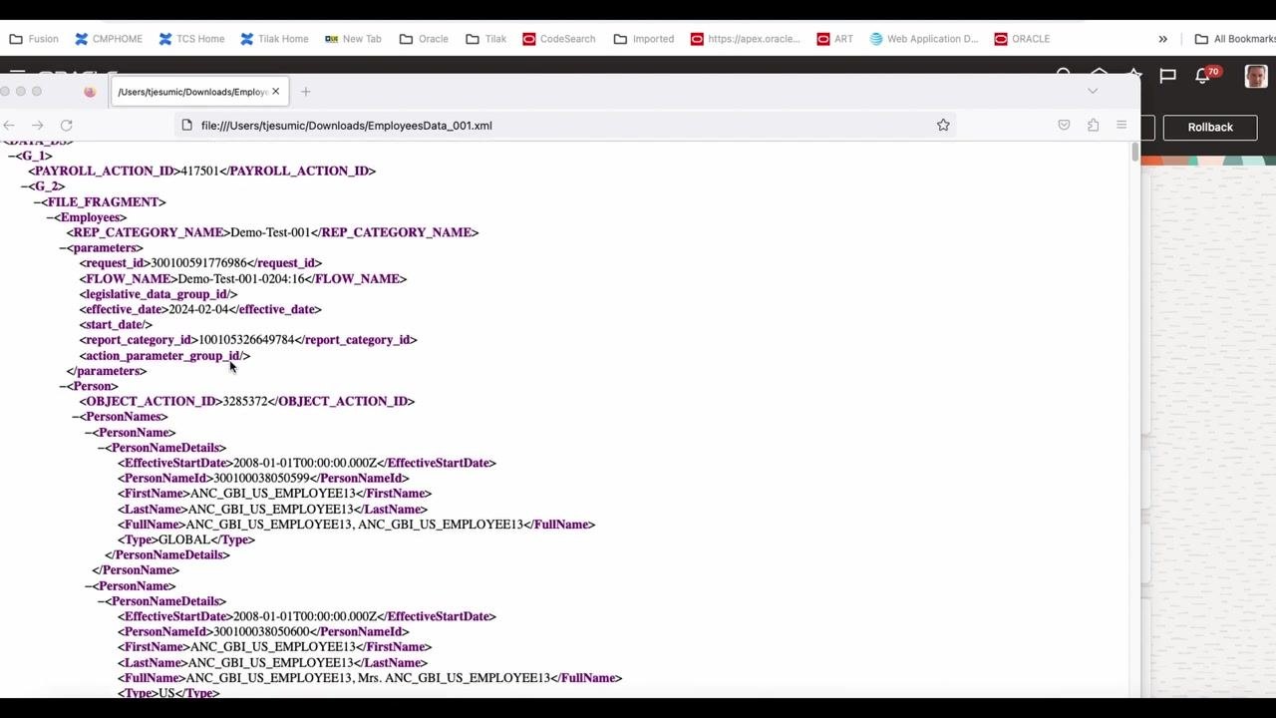
Task: Click the file URL address bar
Action: coord(563,125)
